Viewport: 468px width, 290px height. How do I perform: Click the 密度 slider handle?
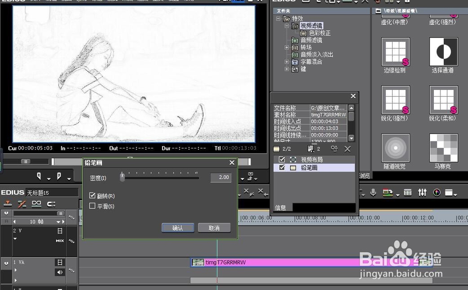pyautogui.click(x=122, y=177)
